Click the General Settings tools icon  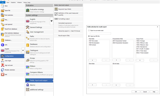27,27
